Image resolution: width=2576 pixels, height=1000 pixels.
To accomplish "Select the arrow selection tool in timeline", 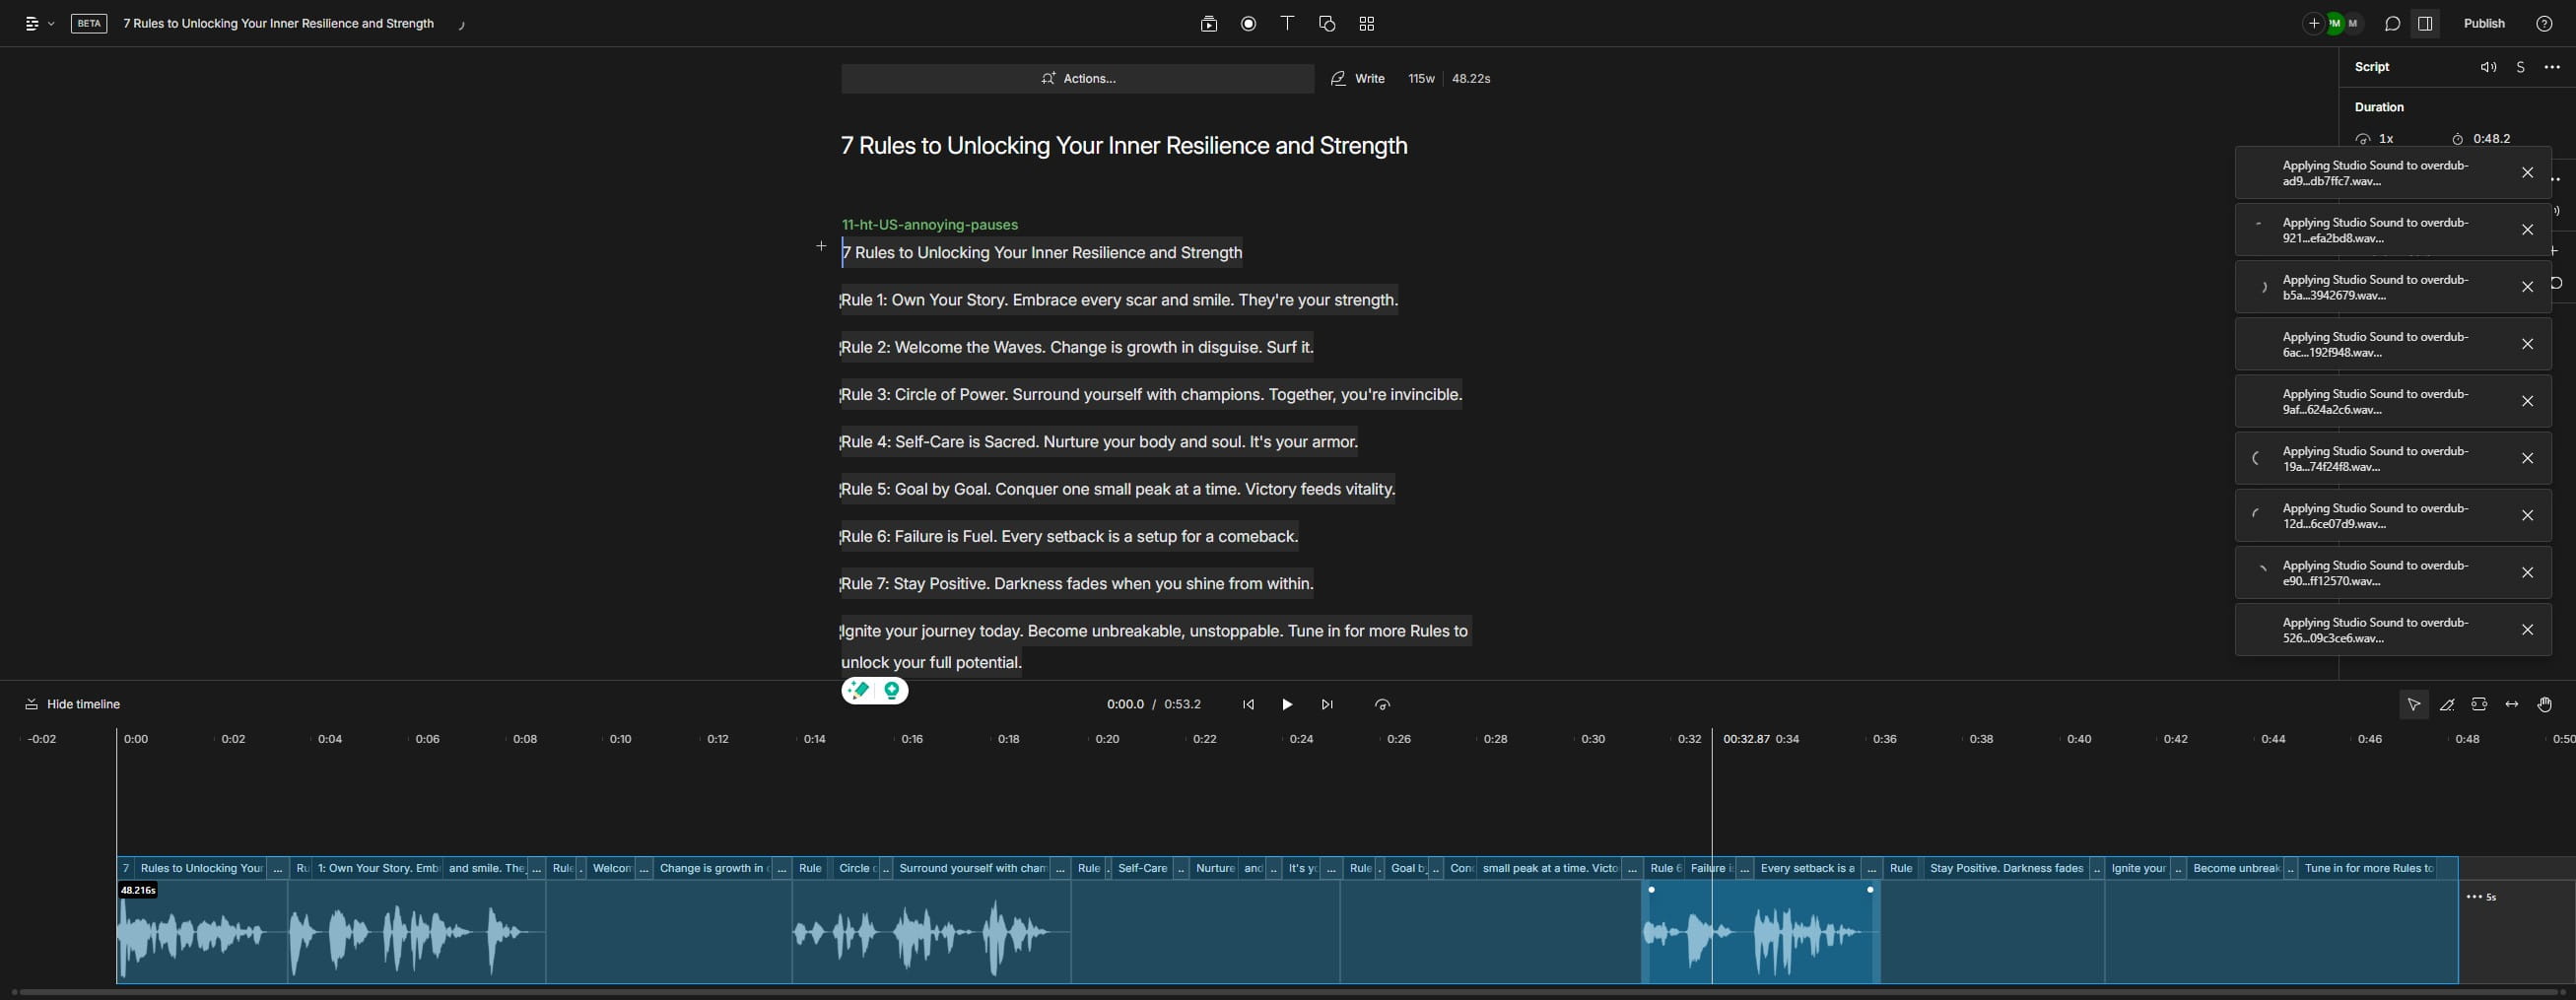I will [2413, 704].
